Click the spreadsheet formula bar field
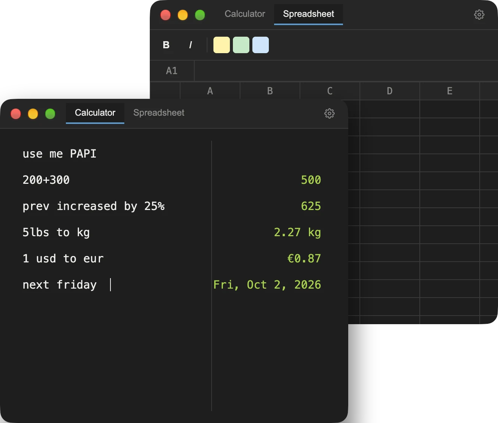The image size is (498, 423). (x=346, y=71)
